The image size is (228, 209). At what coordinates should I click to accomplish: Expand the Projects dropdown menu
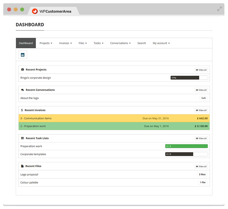click(x=46, y=43)
